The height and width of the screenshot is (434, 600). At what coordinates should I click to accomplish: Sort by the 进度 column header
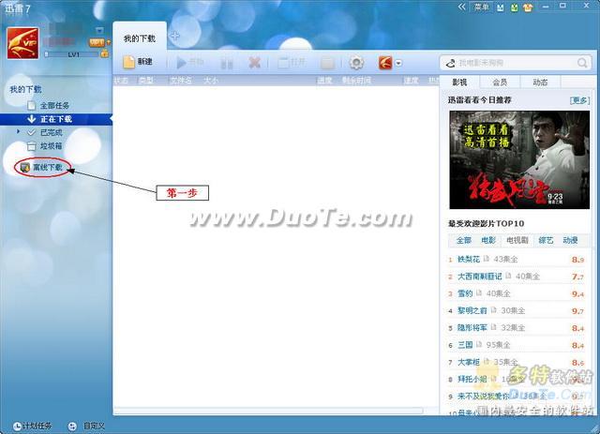point(324,81)
